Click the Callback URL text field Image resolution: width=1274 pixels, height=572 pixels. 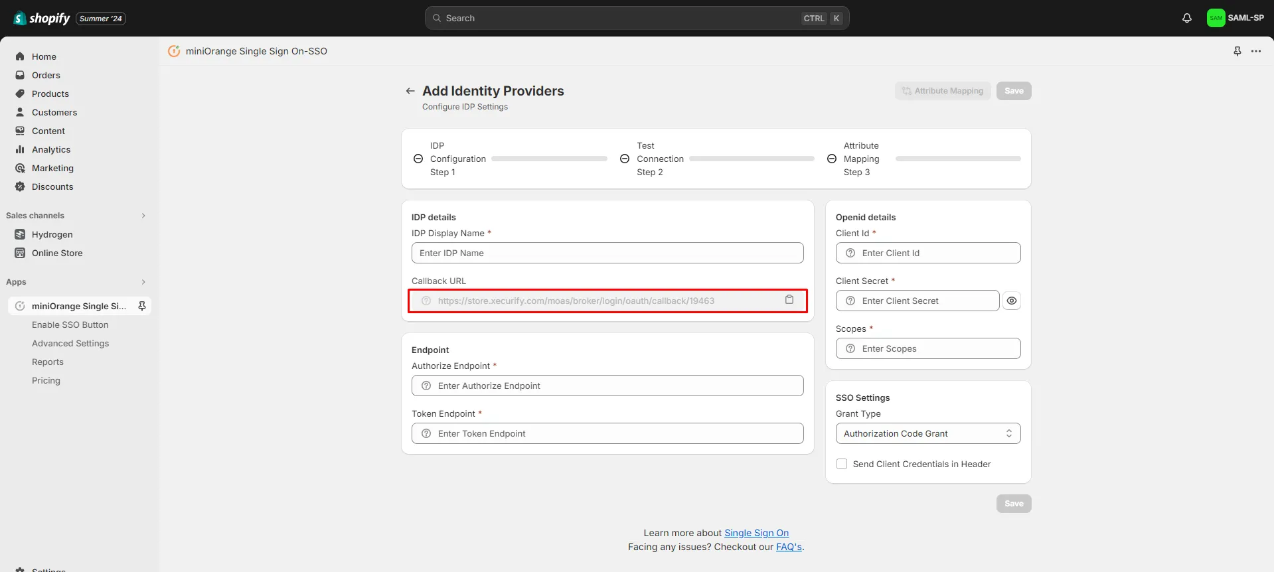pyautogui.click(x=607, y=301)
